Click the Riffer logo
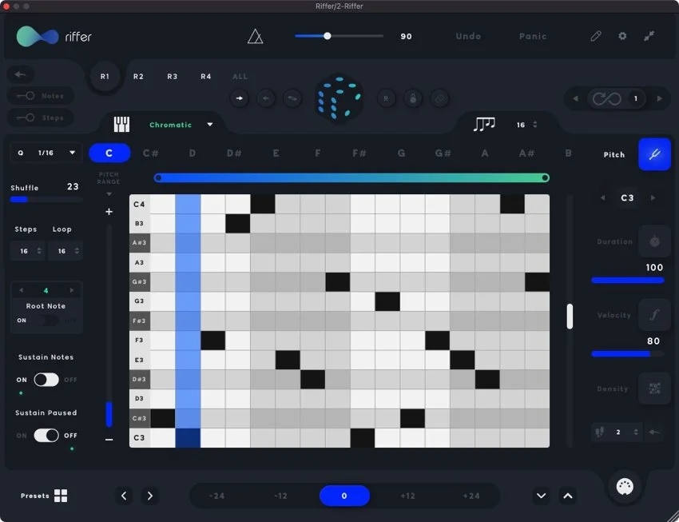This screenshot has width=679, height=522. click(54, 37)
